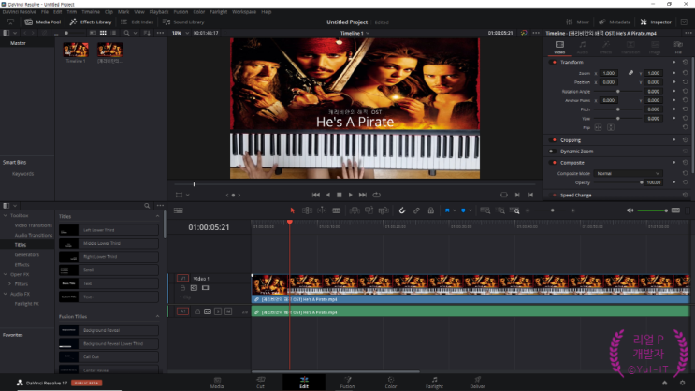
Task: Toggle the position lock icon
Action: (431, 210)
